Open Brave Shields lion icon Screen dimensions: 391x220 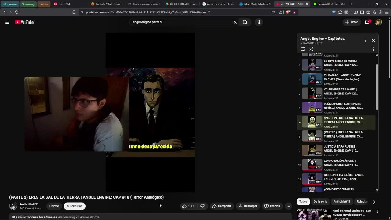coord(288,12)
